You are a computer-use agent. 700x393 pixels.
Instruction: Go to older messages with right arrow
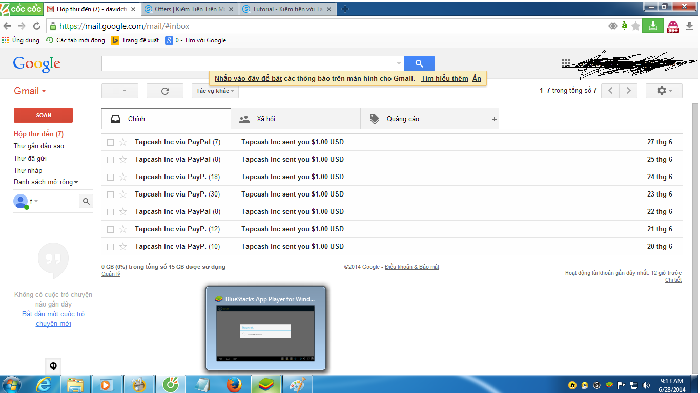[628, 91]
